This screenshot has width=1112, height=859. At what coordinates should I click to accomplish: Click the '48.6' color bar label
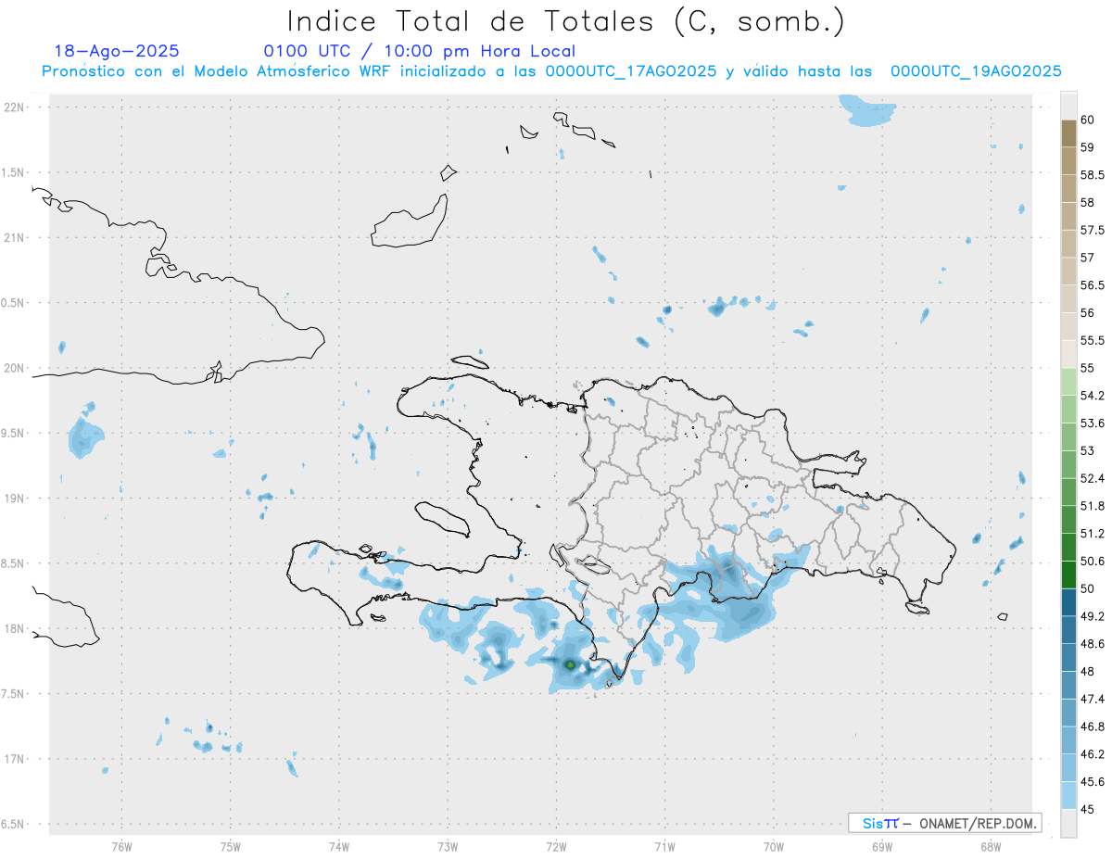(x=1093, y=644)
